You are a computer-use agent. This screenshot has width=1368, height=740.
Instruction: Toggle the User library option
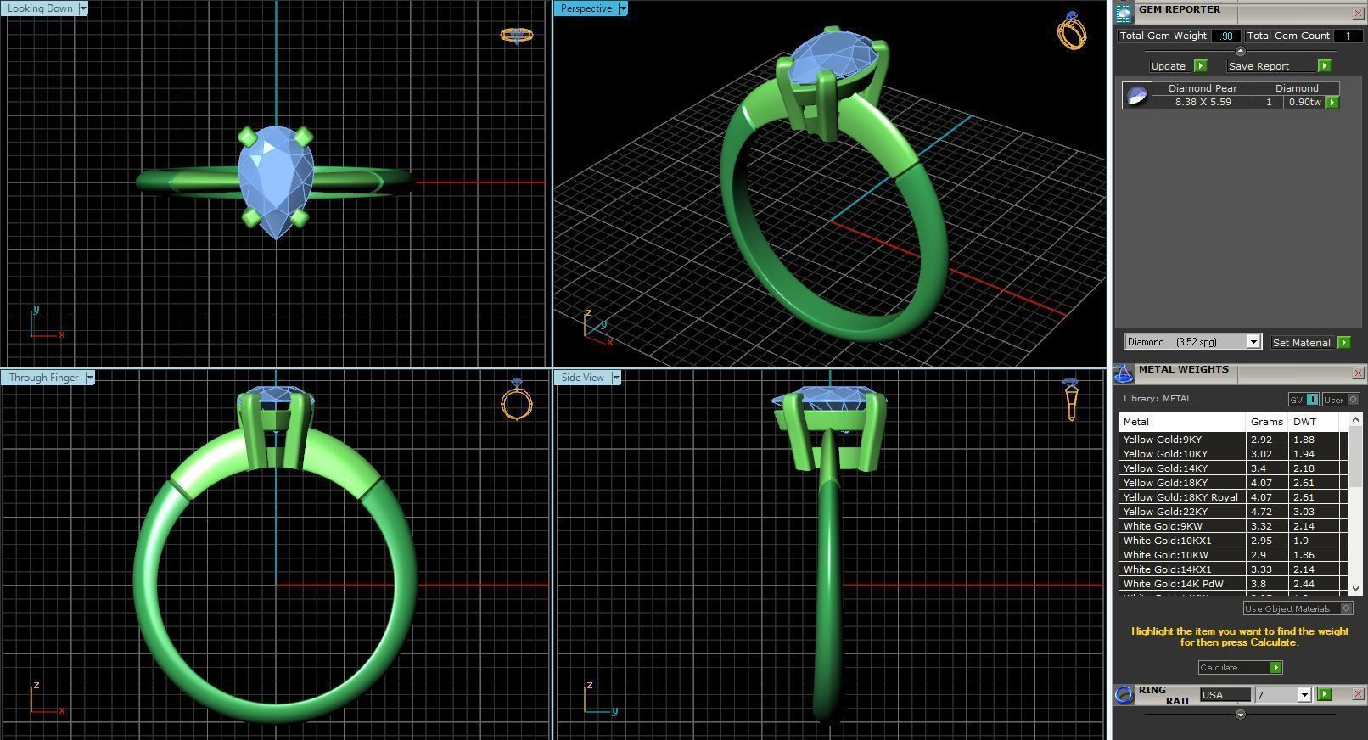pyautogui.click(x=1341, y=399)
